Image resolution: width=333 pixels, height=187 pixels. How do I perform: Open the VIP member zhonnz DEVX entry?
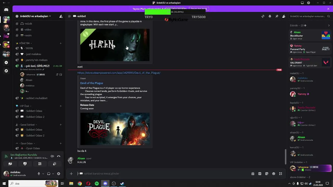pyautogui.click(x=310, y=168)
